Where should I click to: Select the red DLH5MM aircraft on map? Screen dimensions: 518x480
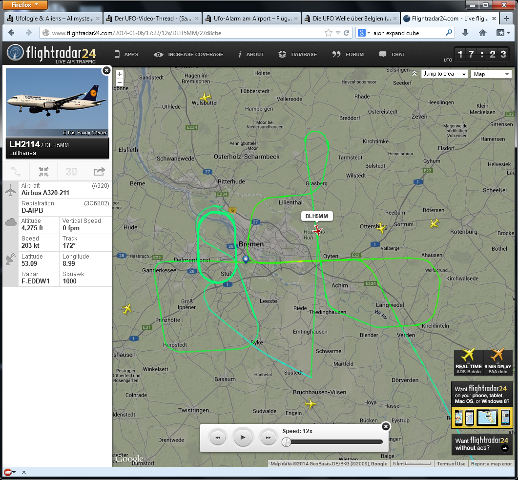(318, 230)
